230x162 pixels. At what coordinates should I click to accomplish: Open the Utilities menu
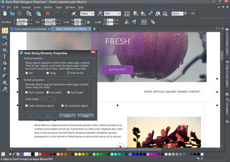coord(48,7)
